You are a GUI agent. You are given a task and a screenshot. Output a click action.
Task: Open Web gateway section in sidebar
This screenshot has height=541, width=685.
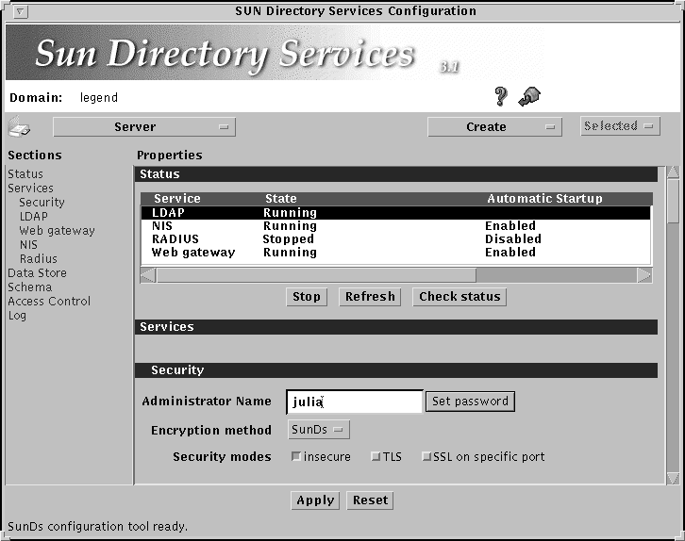pos(57,230)
